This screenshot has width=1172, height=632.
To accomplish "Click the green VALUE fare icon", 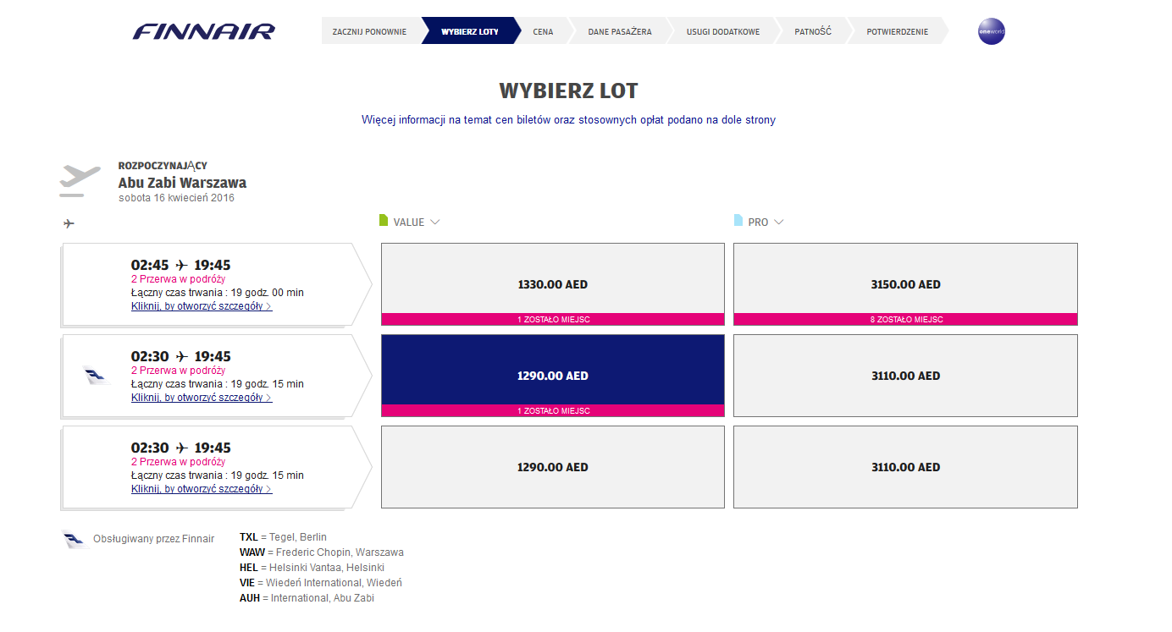I will 383,221.
